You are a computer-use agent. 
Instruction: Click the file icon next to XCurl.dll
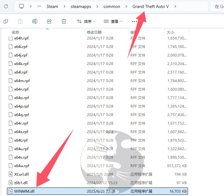click(x=10, y=174)
